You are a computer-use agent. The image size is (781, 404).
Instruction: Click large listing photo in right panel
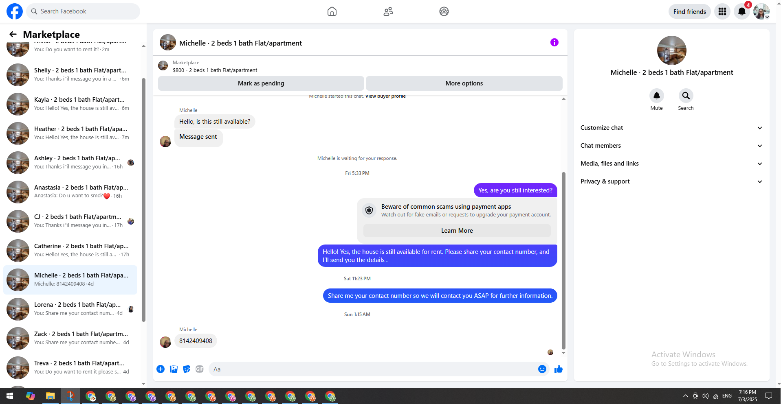coord(672,50)
